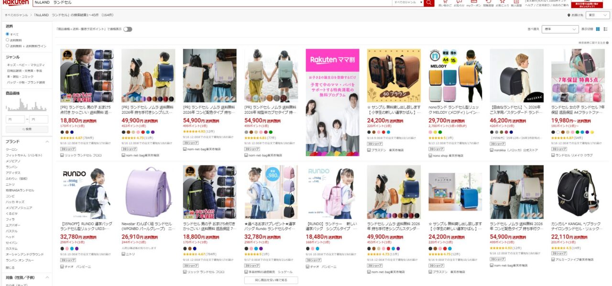This screenshot has width=612, height=286.
Task: Collapse the ブランド filter section
Action: (x=47, y=142)
